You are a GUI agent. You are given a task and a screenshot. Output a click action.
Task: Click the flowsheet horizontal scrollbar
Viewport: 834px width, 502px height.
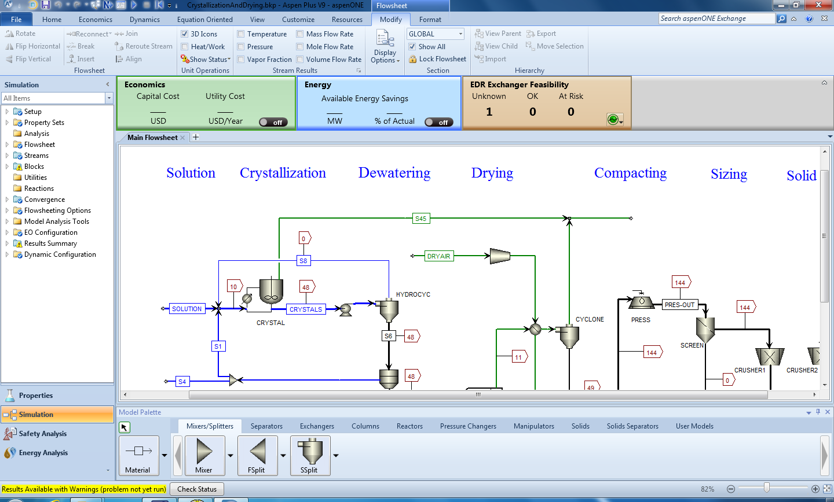point(478,395)
